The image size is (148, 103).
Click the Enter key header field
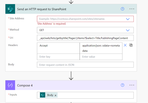tap(58, 57)
